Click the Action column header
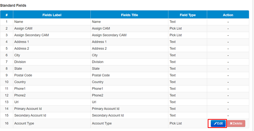This screenshot has height=131, width=254. tap(228, 15)
